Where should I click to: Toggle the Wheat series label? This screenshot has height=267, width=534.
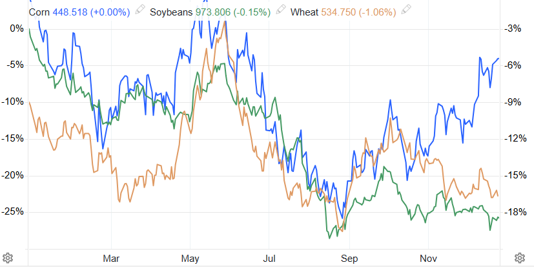click(x=303, y=12)
